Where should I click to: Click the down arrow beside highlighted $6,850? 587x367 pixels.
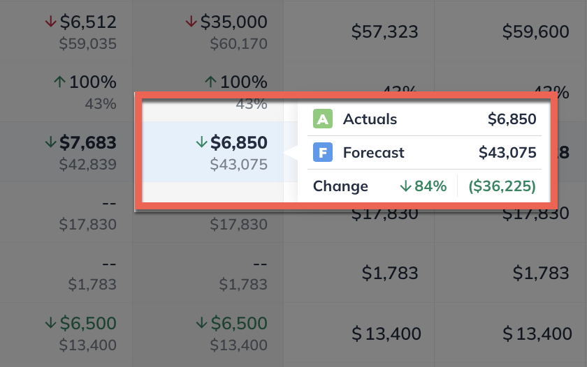(x=202, y=142)
